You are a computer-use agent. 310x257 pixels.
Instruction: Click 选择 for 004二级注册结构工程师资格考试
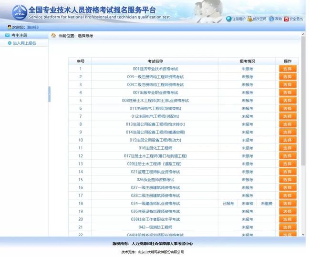[x=288, y=84]
